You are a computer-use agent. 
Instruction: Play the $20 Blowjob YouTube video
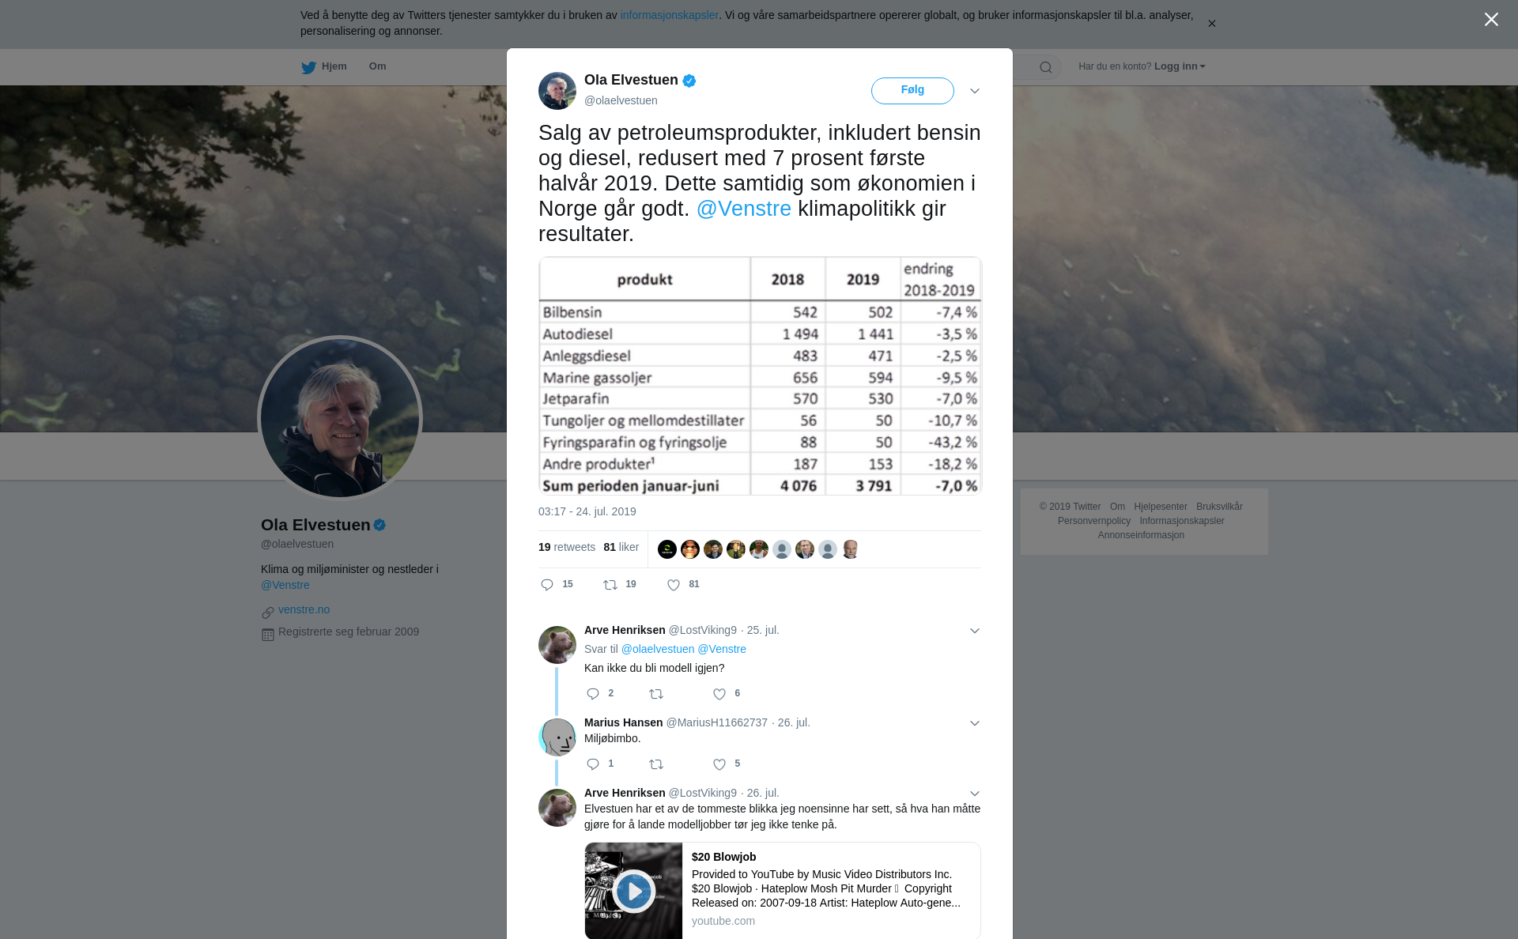633,891
